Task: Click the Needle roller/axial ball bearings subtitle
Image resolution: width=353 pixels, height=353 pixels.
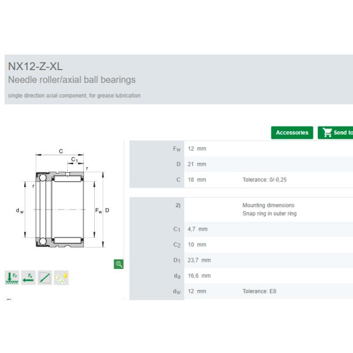Action: 72,80
